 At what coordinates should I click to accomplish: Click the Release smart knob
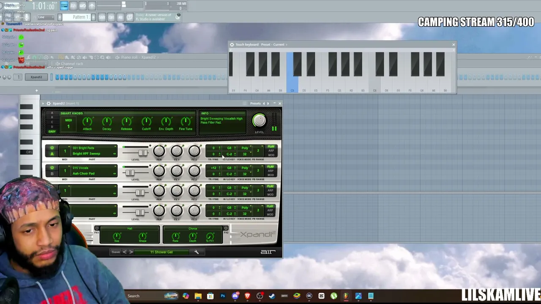(x=126, y=122)
